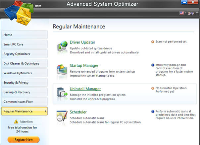The width and height of the screenshot is (200, 145).
Task: Open Backup & Recovery section
Action: [x=25, y=92]
